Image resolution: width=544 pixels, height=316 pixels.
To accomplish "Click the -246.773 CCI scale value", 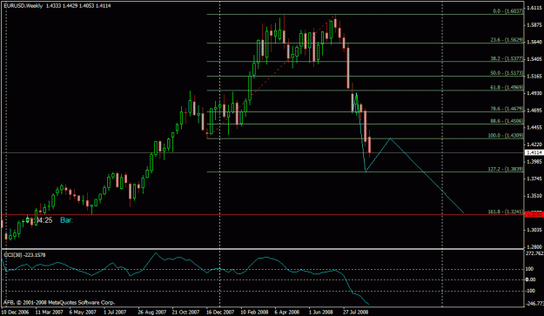I will pos(534,304).
